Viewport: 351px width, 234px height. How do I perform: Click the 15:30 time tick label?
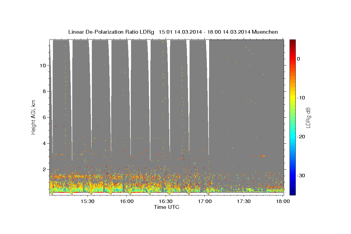[x=87, y=201]
